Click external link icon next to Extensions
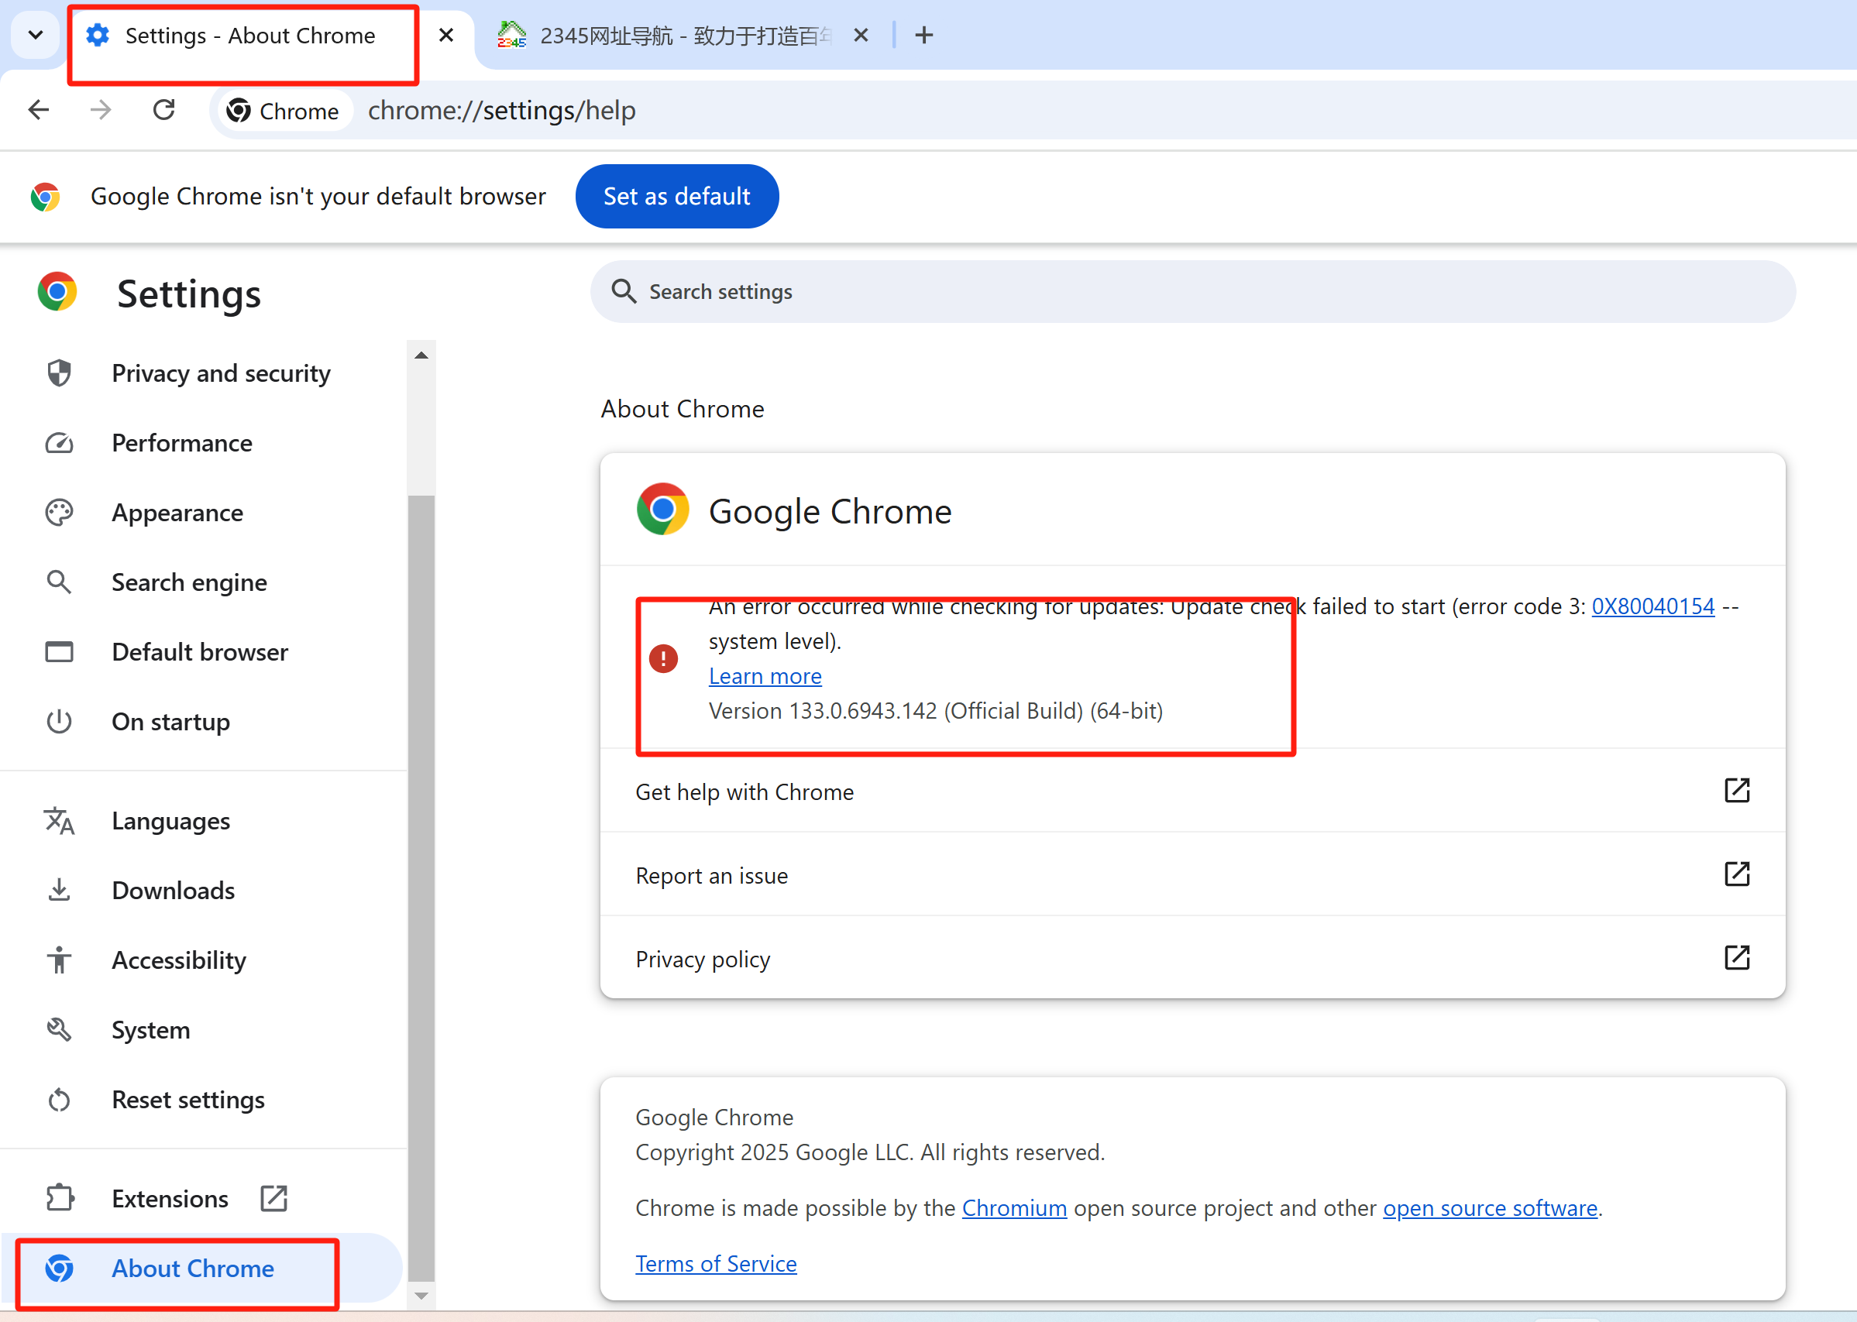 273,1198
